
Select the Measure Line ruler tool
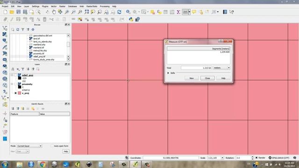[x=185, y=12]
